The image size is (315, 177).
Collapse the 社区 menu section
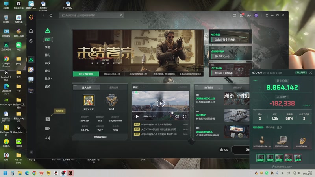48,79
